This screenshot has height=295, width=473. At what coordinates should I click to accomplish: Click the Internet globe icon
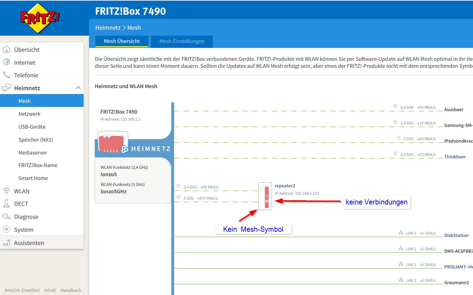(x=6, y=62)
